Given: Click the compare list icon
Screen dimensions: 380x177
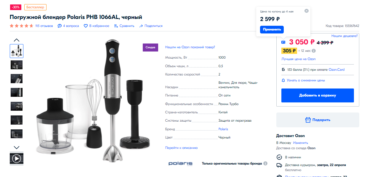Looking at the screenshot, I should coord(116,26).
